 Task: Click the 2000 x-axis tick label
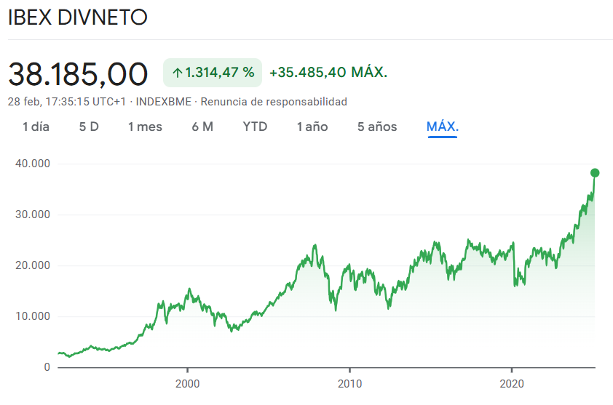point(187,383)
